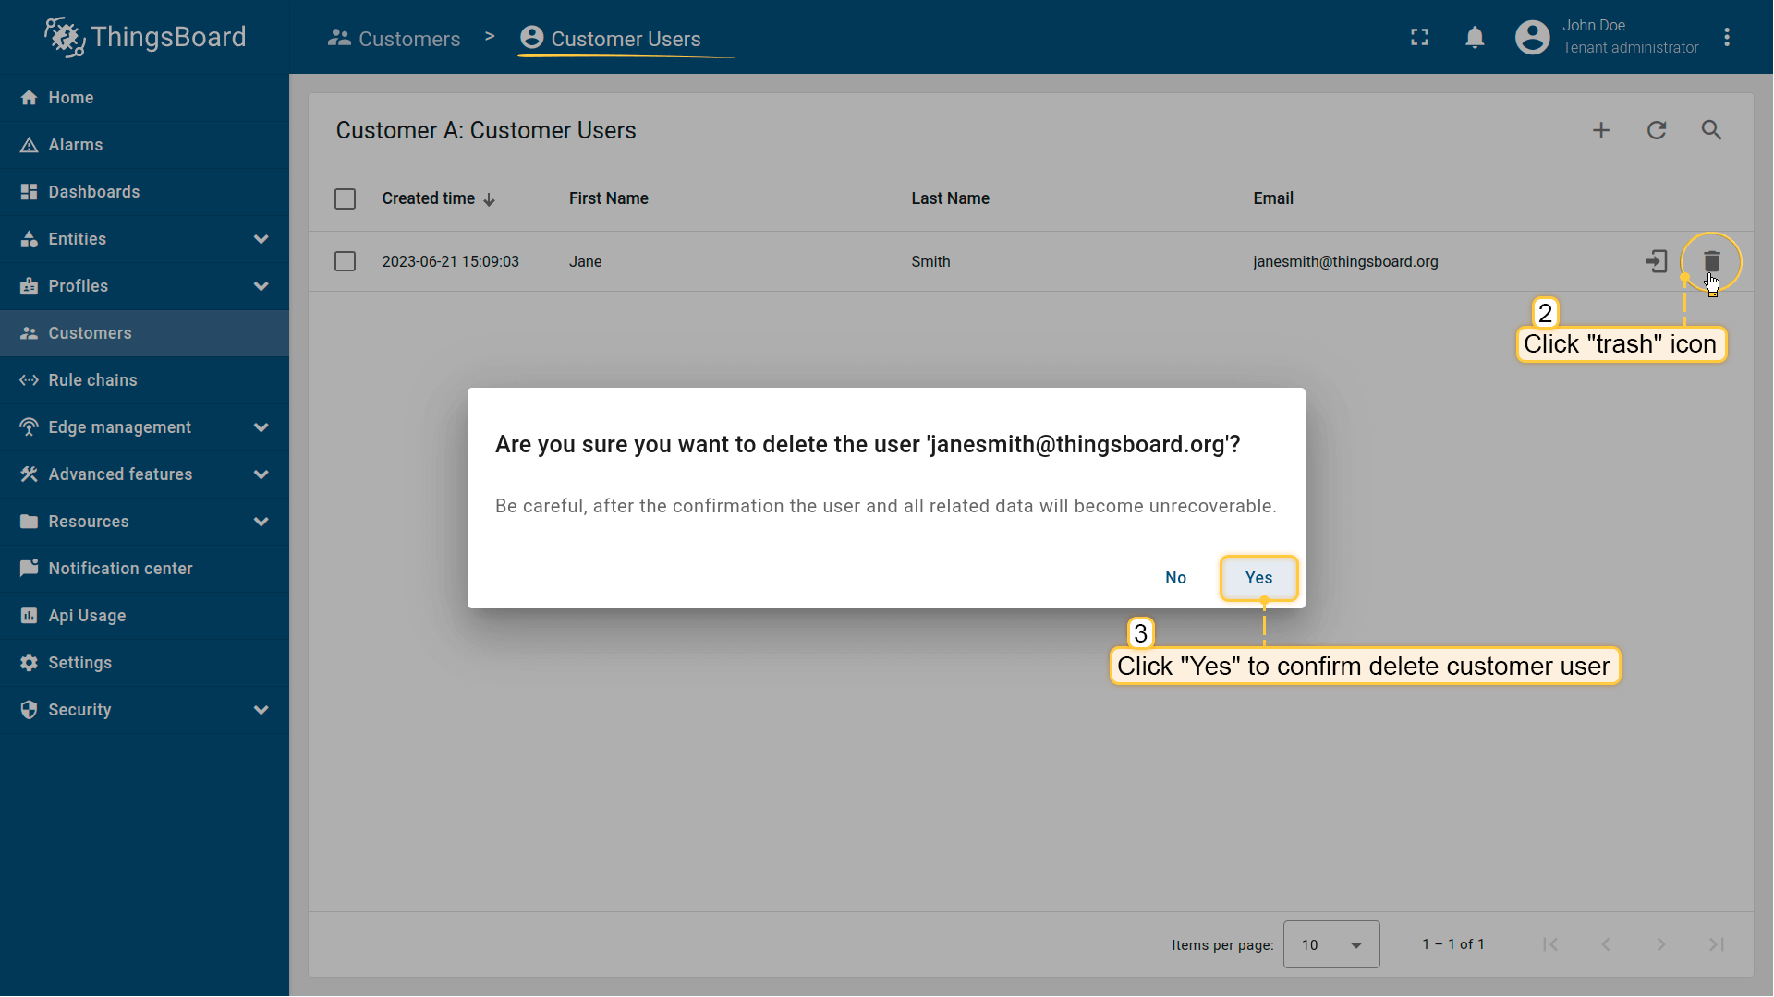
Task: Go to Dashboards in the sidebar
Action: click(x=94, y=192)
